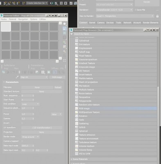This screenshot has width=161, height=164.
Task: Click the Get Material icon
Action: coord(4,72)
